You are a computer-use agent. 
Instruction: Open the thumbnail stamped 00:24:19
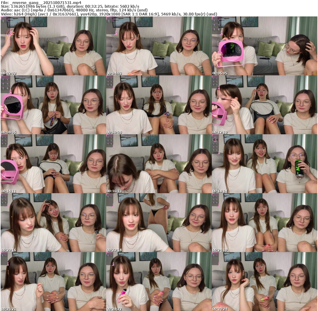[x=265, y=223]
